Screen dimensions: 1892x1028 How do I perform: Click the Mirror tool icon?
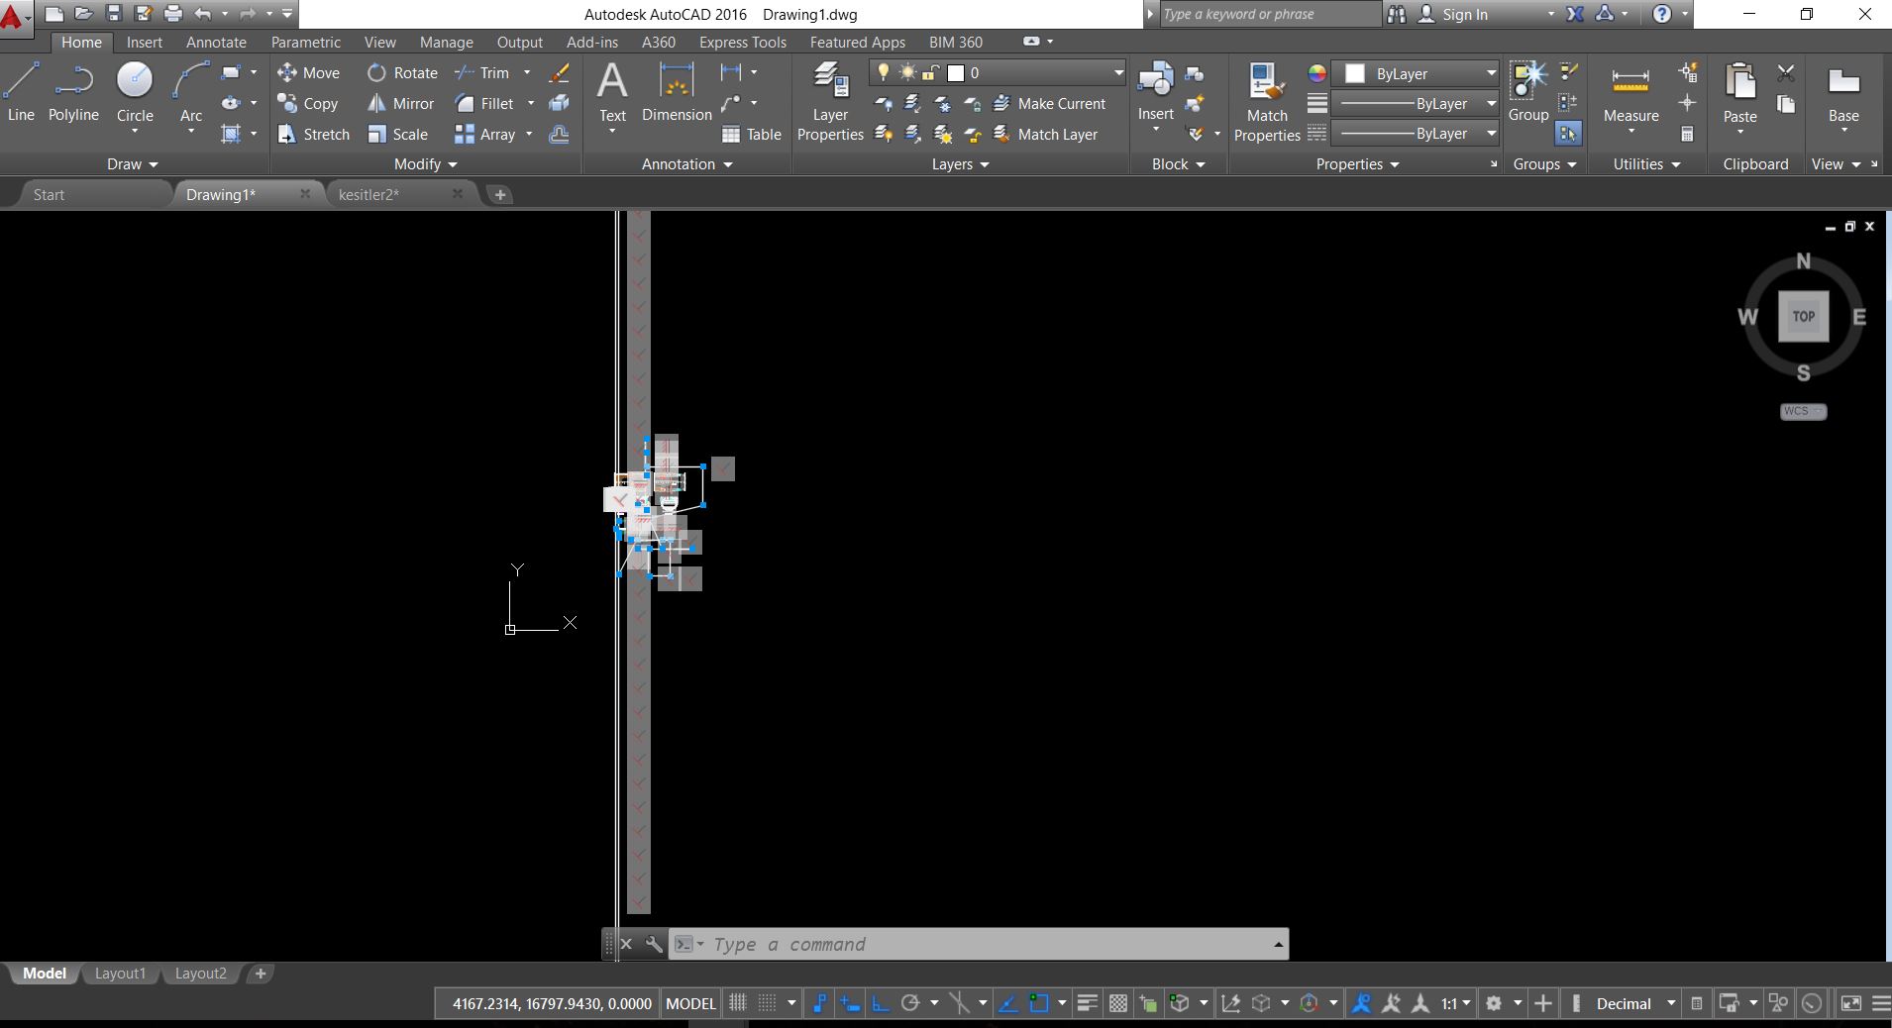click(376, 104)
